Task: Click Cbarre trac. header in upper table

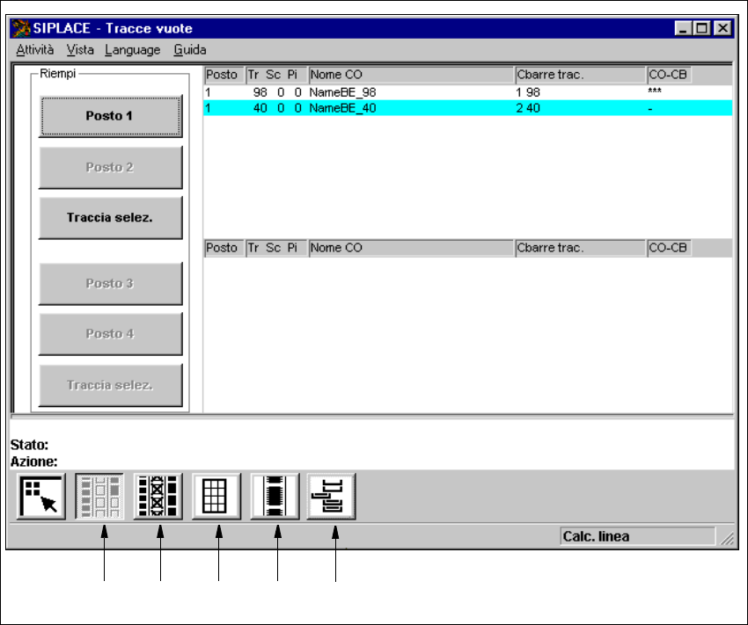Action: tap(581, 75)
